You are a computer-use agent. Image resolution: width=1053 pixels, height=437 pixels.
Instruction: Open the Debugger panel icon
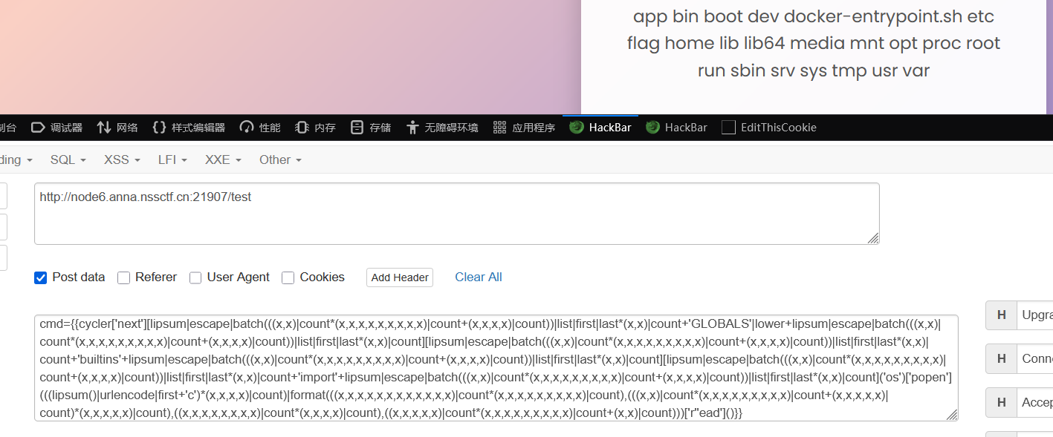tap(38, 128)
